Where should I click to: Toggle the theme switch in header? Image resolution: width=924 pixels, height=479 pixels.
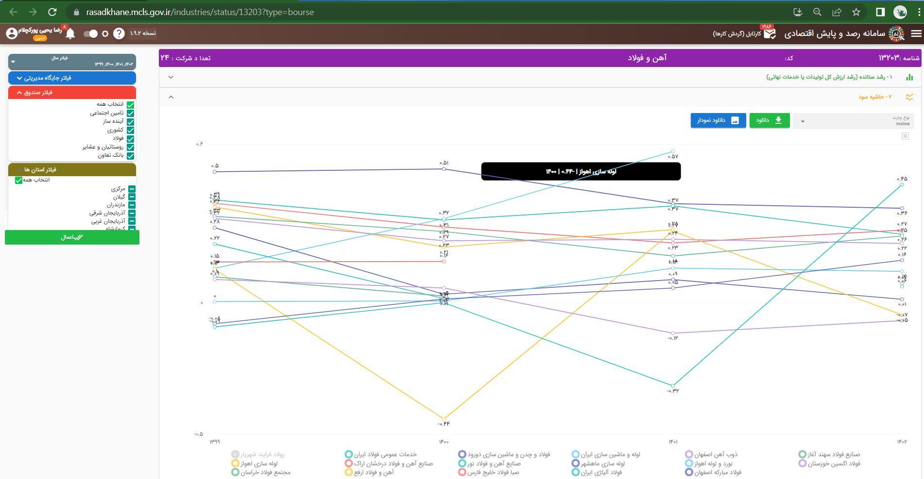pos(90,33)
